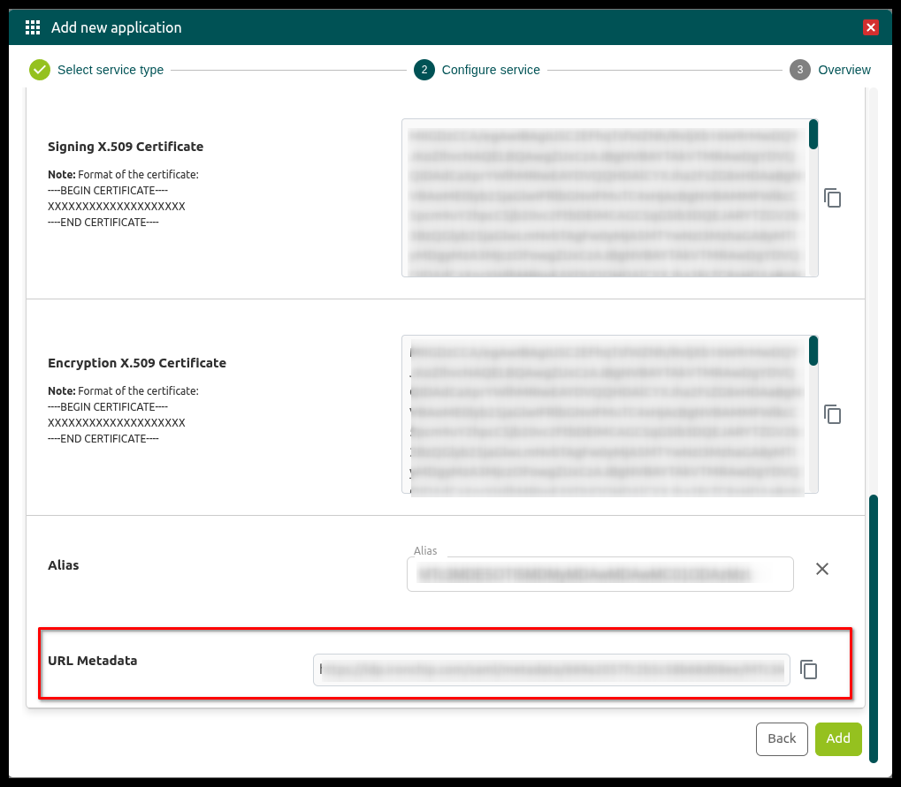Copy the URL Metadata value
901x787 pixels.
808,670
